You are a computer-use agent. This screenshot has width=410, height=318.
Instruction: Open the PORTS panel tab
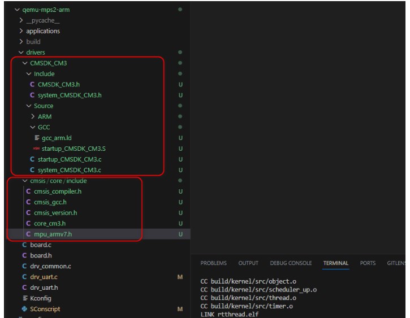click(x=368, y=263)
